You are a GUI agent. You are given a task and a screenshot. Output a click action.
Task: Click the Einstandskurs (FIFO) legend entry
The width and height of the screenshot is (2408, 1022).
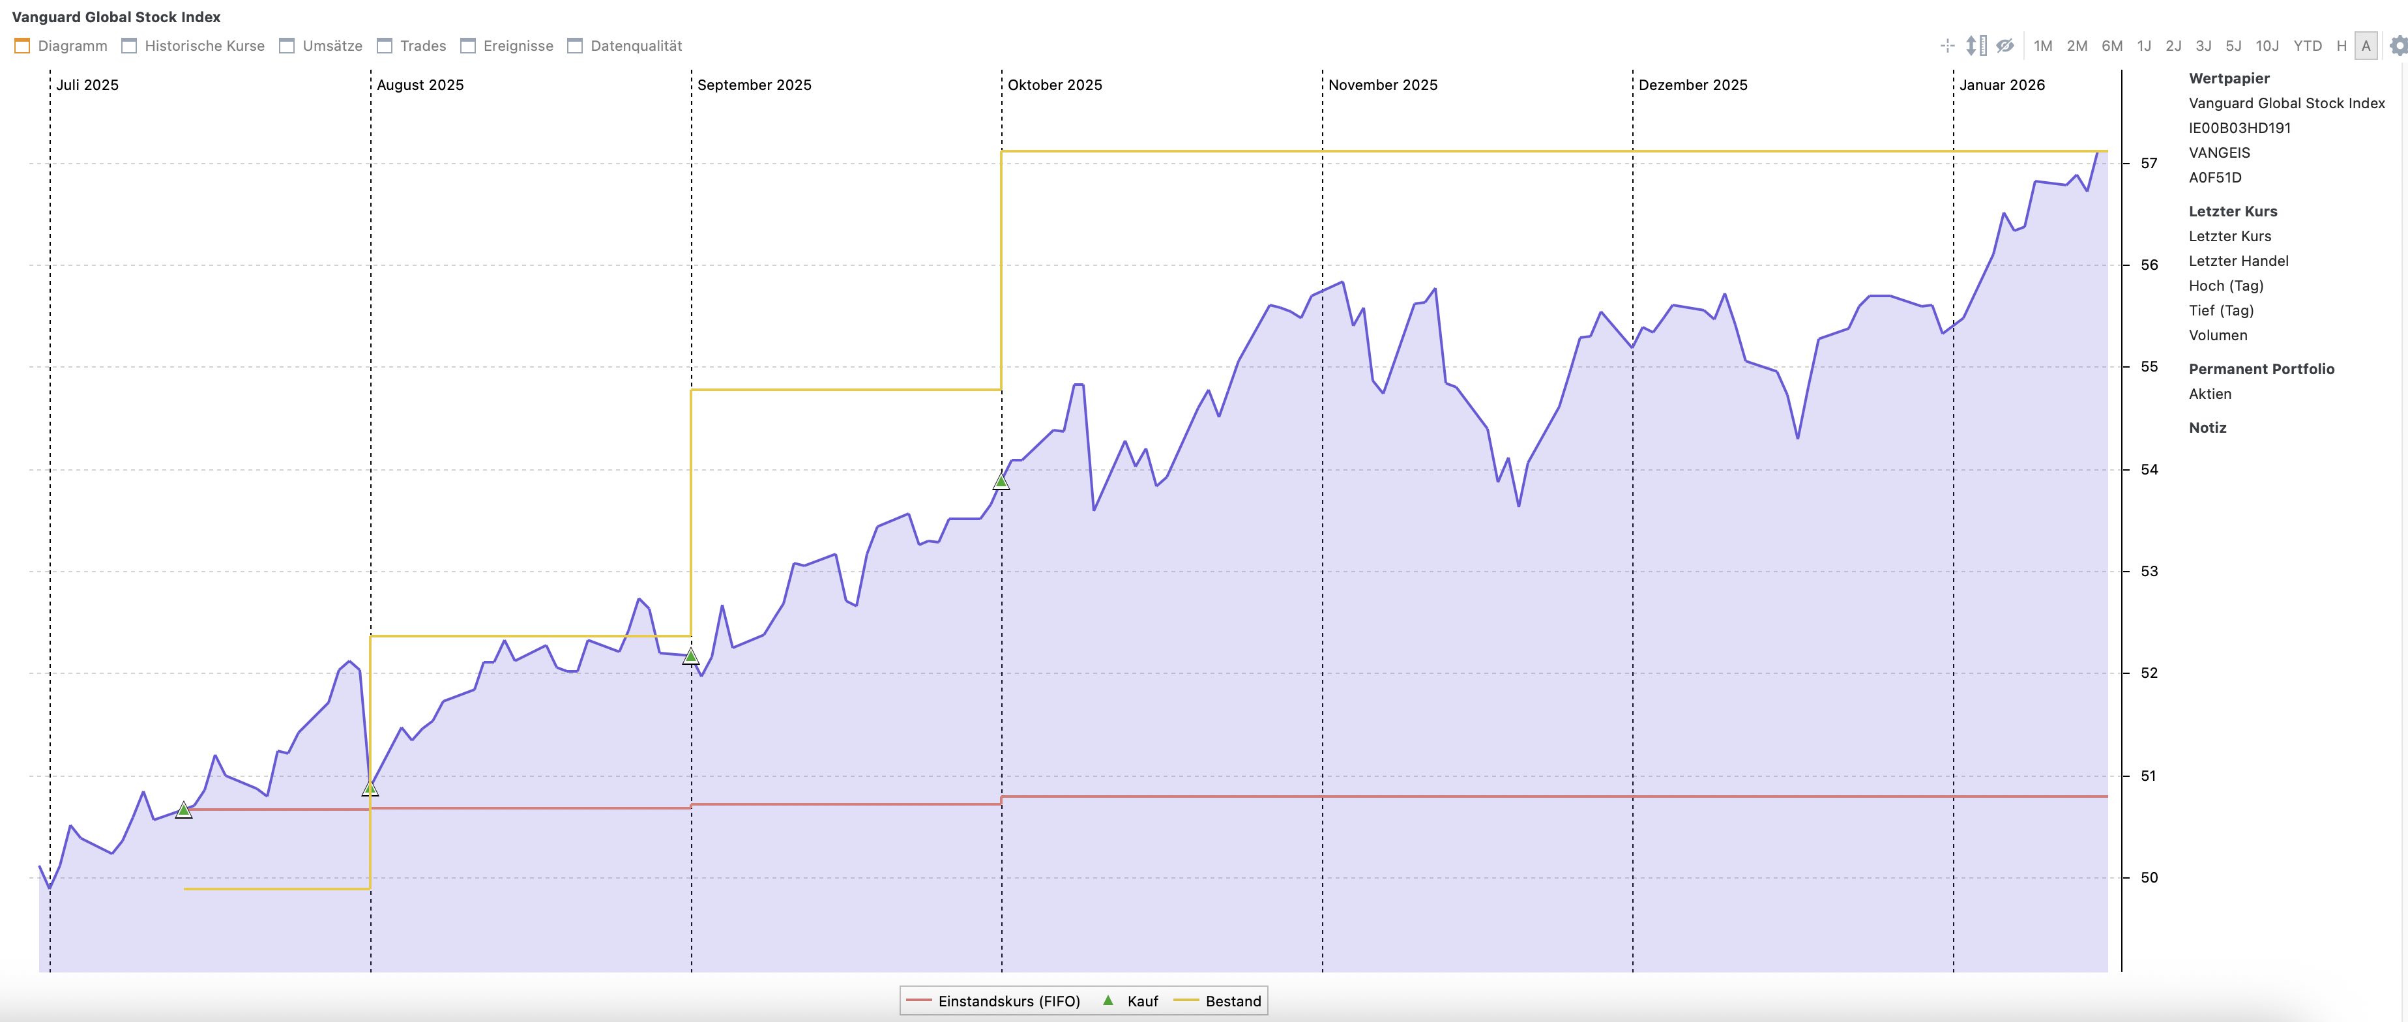point(1008,1001)
